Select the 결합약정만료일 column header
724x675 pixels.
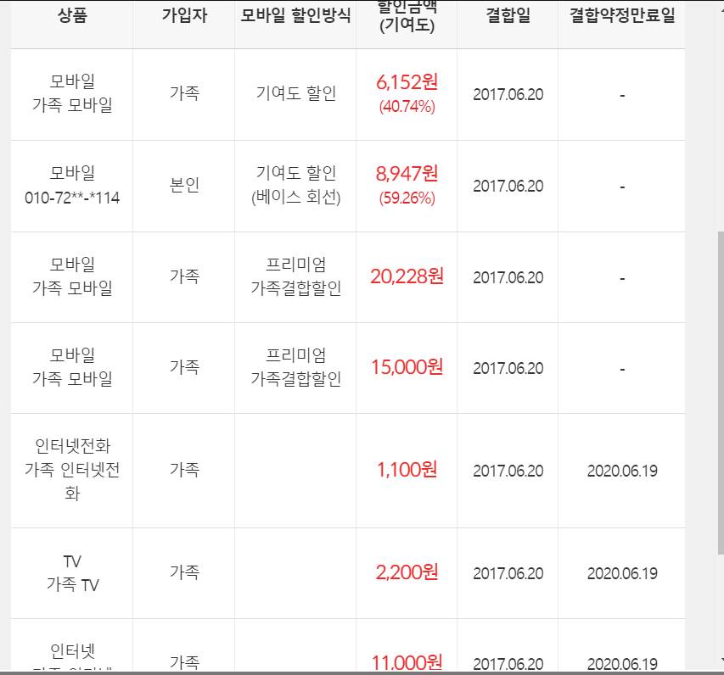[x=621, y=17]
